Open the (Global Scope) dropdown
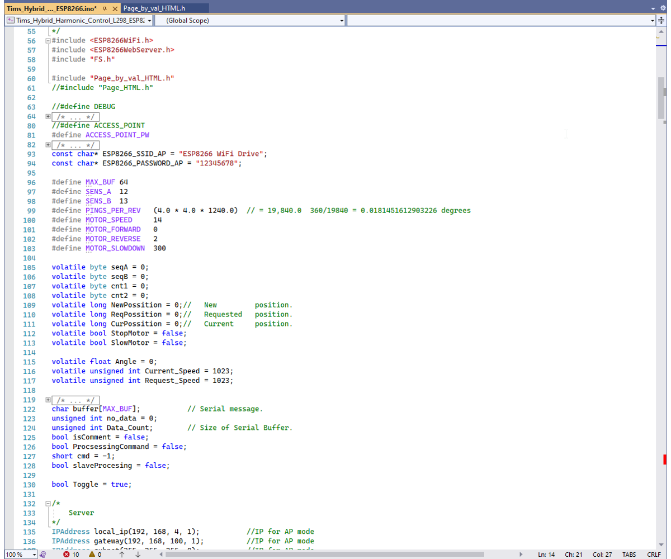This screenshot has height=559, width=671. (250, 20)
